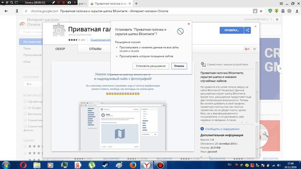Click the bookmark star icon
The width and height of the screenshot is (301, 169).
coord(261,11)
